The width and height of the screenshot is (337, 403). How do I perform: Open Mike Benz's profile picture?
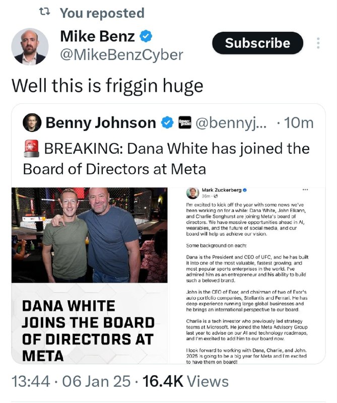click(x=30, y=46)
